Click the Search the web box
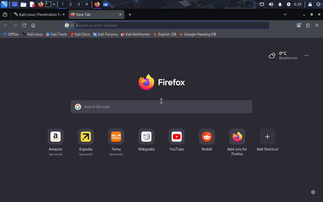 click(x=161, y=107)
